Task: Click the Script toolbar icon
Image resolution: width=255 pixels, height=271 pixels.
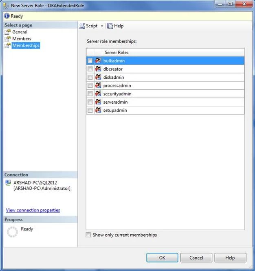Action: [82, 26]
